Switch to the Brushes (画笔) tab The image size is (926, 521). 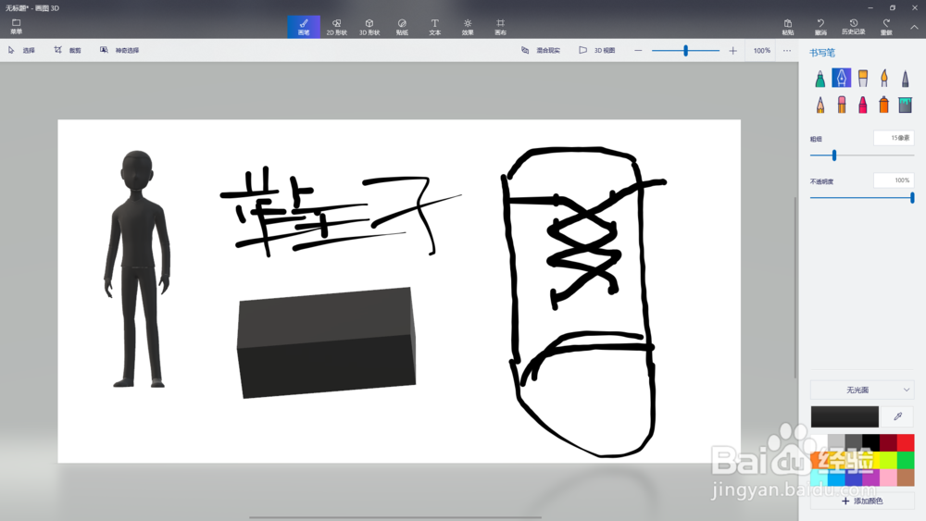point(304,27)
